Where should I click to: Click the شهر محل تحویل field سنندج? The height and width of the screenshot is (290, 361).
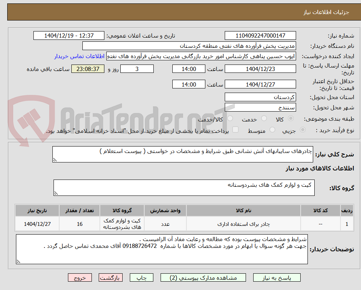(x=260, y=107)
